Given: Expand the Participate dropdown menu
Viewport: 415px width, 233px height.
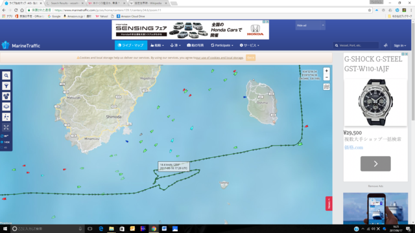Looking at the screenshot, I should [x=222, y=45].
